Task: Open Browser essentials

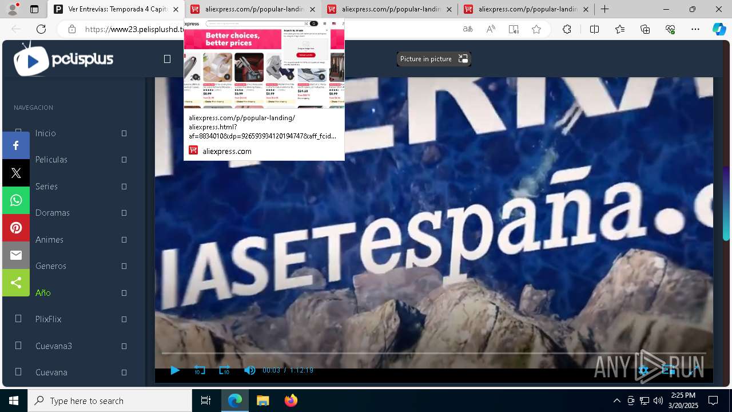Action: click(x=670, y=29)
